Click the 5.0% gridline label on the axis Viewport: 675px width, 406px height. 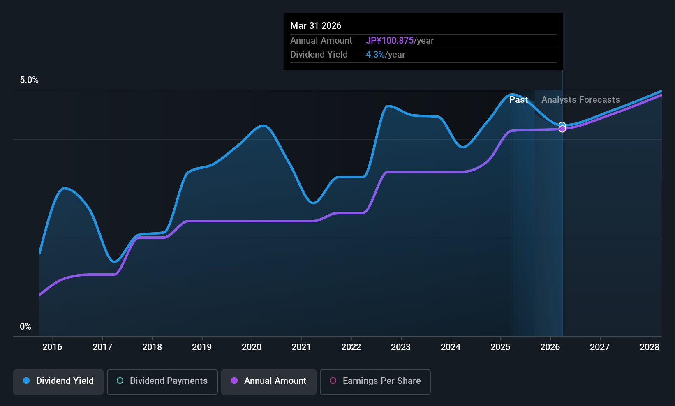tap(29, 80)
